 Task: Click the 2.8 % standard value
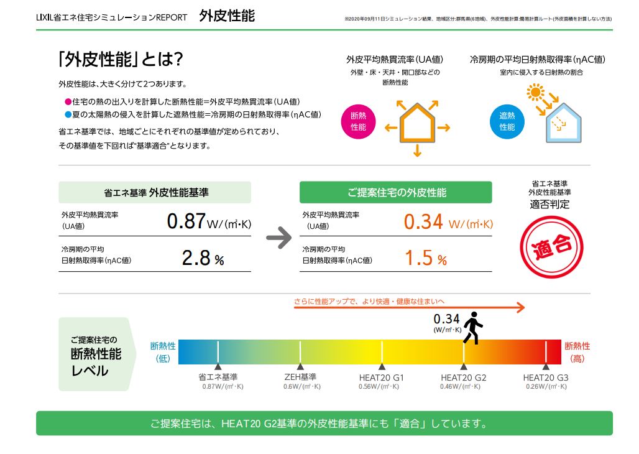[x=203, y=258]
